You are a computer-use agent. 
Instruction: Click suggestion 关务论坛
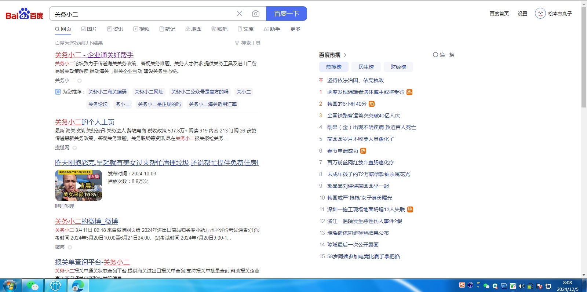click(x=98, y=104)
